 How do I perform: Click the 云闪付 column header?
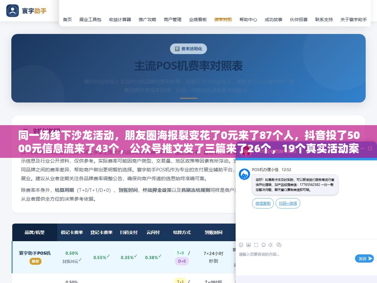pyautogui.click(x=153, y=232)
